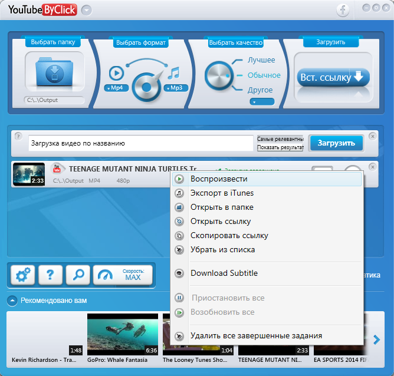Image resolution: width=394 pixels, height=376 pixels.
Task: Choose Убрать из списка menu entry
Action: click(267, 250)
